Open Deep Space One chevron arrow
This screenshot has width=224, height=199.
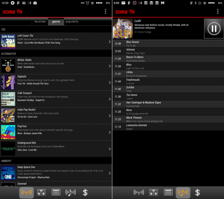coord(110,173)
